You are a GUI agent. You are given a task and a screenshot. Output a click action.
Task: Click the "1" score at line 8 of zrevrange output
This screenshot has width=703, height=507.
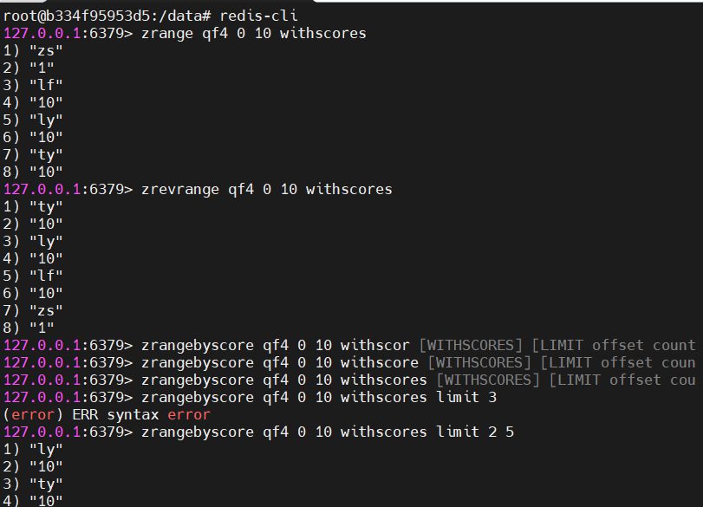click(42, 328)
